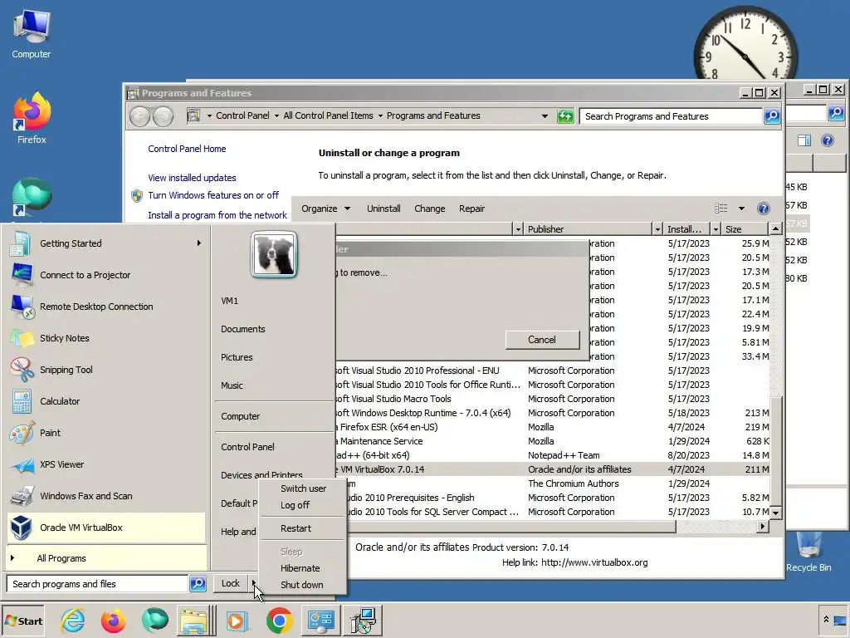Open Windows Fax and Scan

coord(107,496)
